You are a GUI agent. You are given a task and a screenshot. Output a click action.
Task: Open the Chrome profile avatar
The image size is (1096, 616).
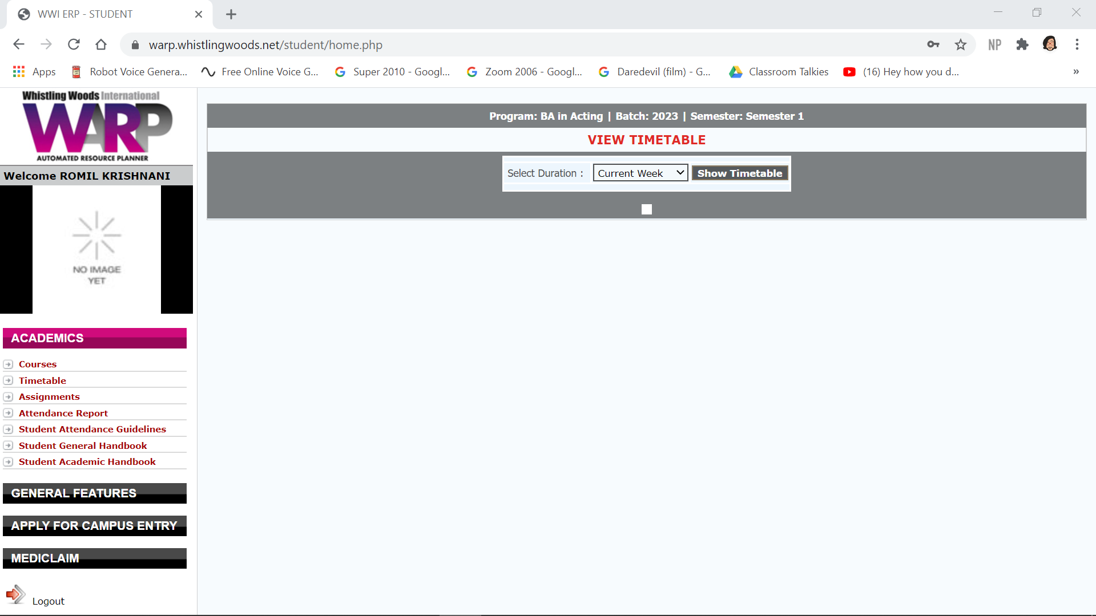tap(1050, 44)
